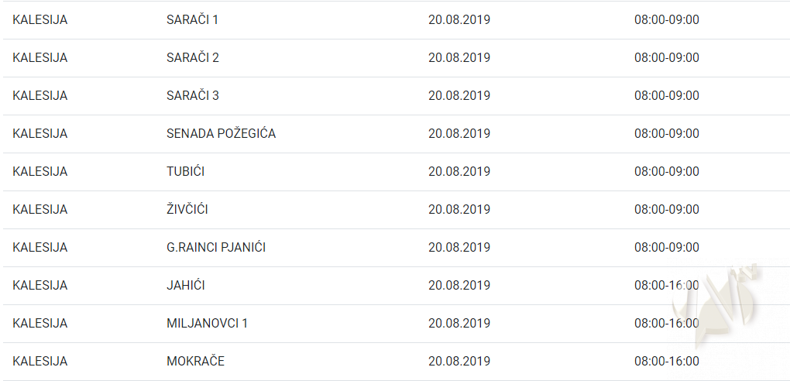Select the SARAČI 1 location cell
This screenshot has width=790, height=381.
(192, 19)
